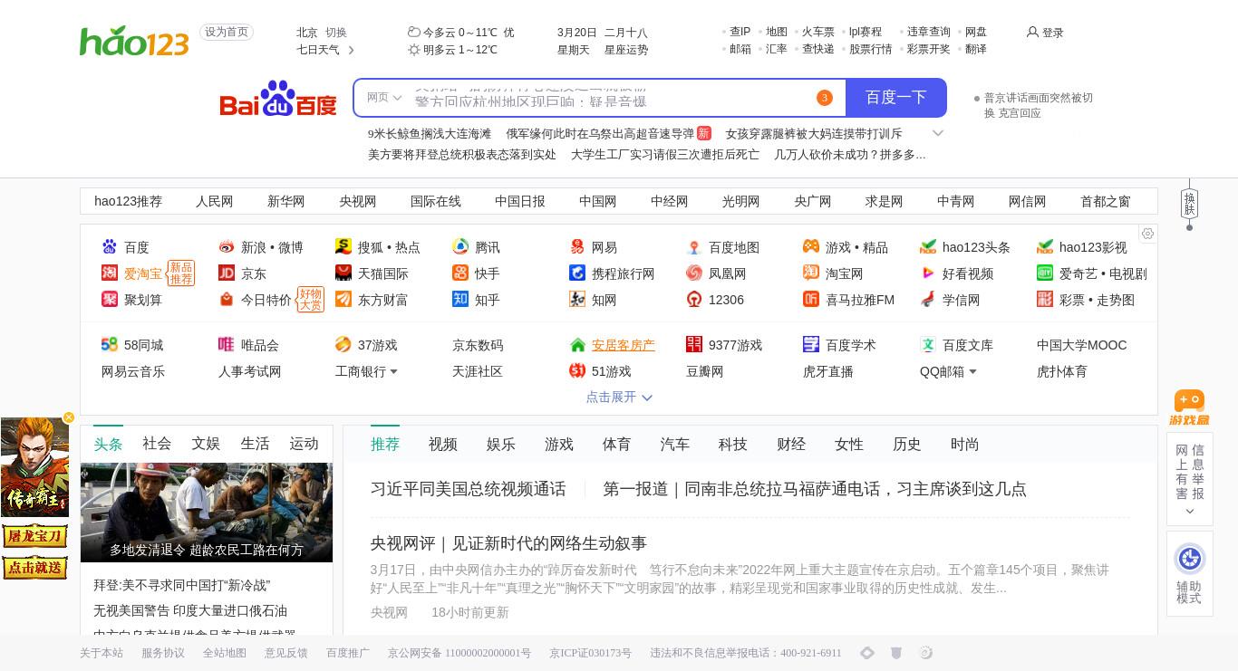Open 58同城 icon link
This screenshot has width=1238, height=671.
(x=110, y=345)
